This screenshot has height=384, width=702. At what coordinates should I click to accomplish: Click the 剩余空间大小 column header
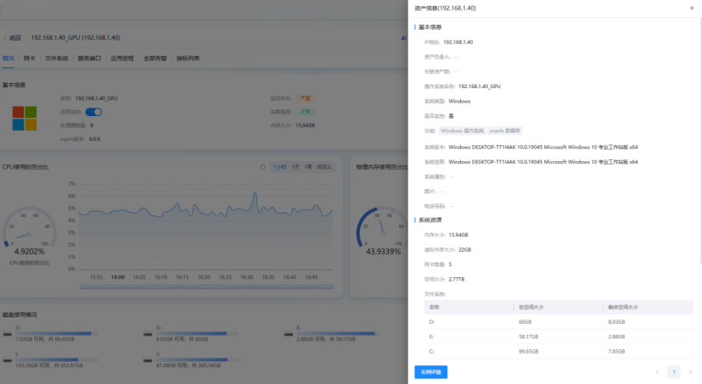tap(623, 307)
